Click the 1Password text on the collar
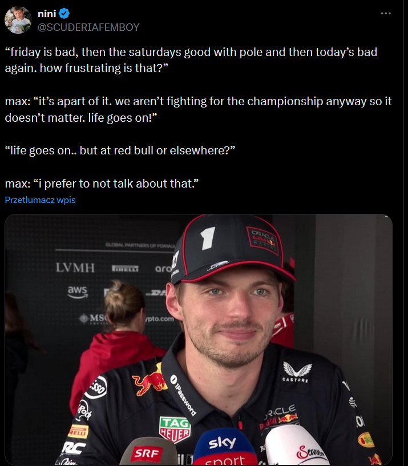Screen dimensions: 408x466 tap(183, 395)
